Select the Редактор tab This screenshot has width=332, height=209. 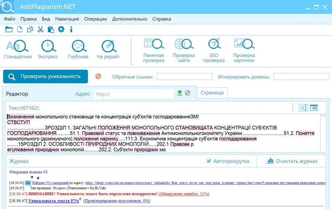[17, 94]
